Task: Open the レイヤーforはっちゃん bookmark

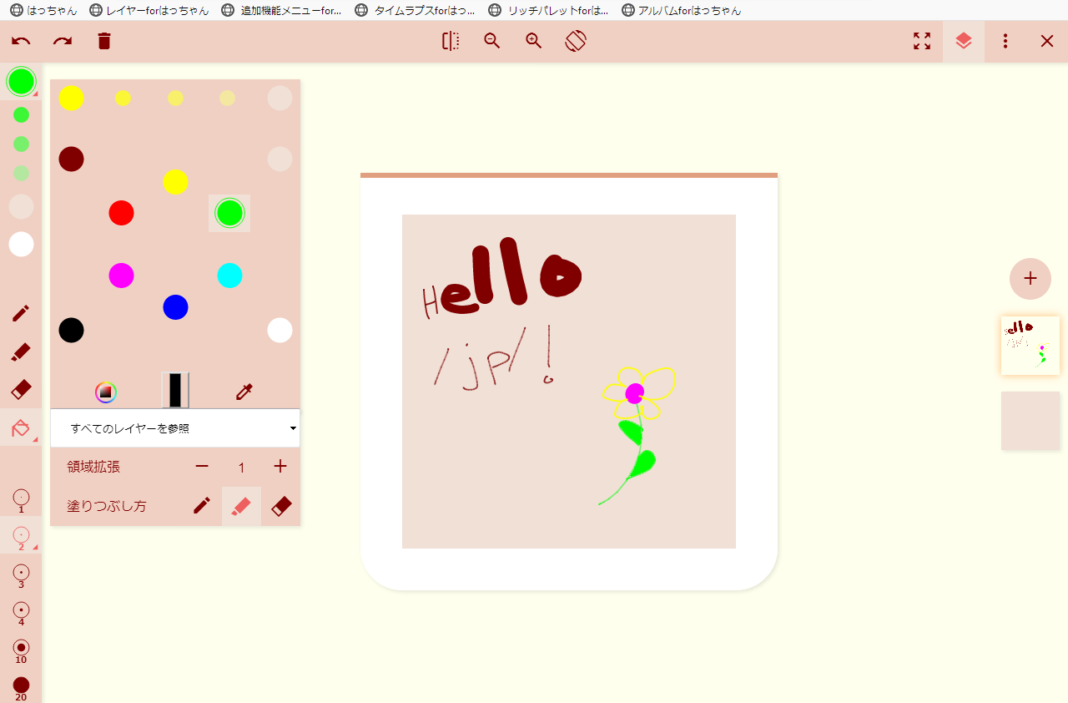Action: (x=149, y=10)
